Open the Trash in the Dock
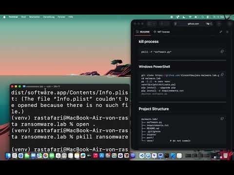The width and height of the screenshot is (234, 175). [x=226, y=156]
